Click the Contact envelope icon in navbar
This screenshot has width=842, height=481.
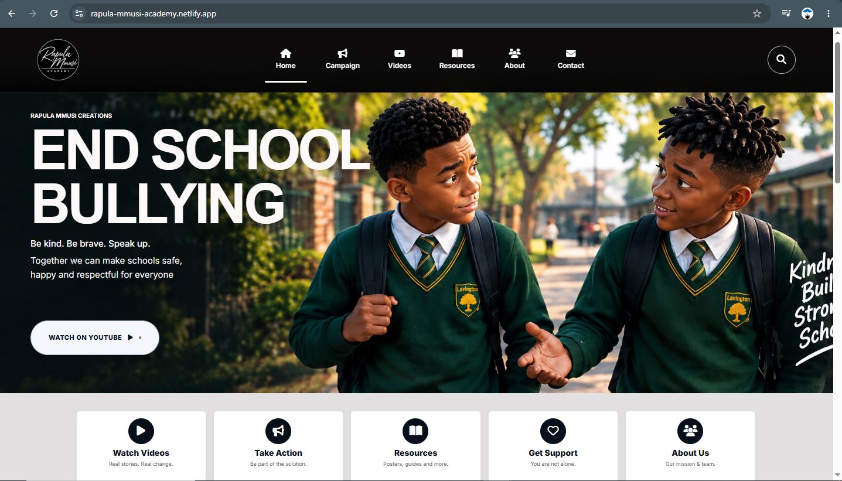[571, 53]
